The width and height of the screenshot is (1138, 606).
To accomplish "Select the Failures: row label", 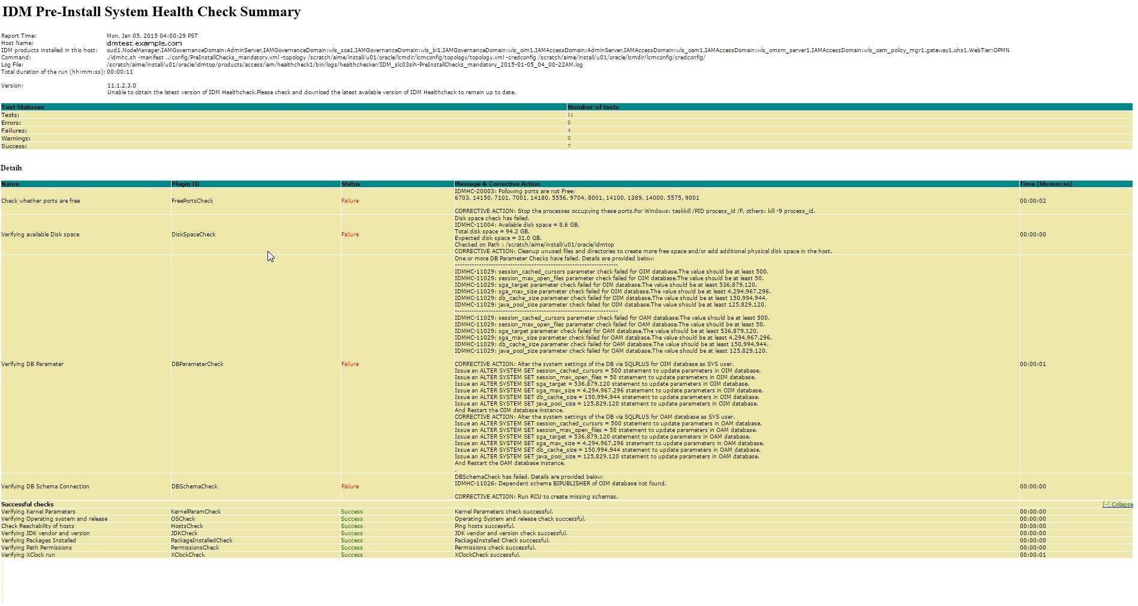I will pos(14,131).
